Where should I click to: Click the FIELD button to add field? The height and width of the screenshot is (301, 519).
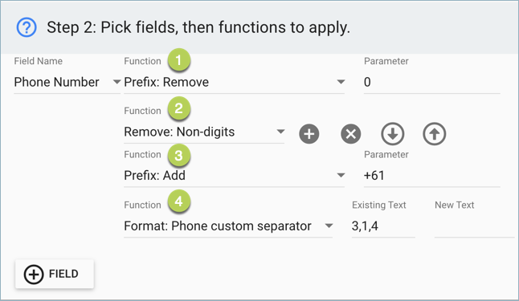[55, 274]
